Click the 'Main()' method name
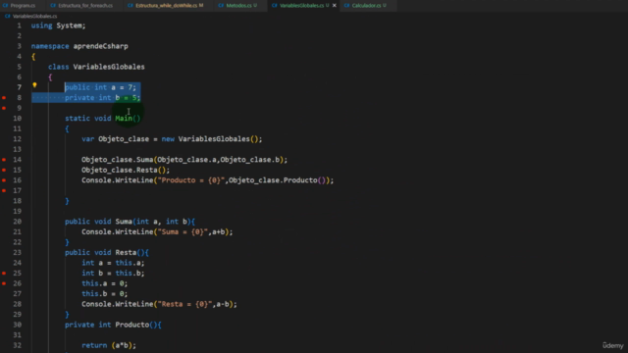 [128, 119]
